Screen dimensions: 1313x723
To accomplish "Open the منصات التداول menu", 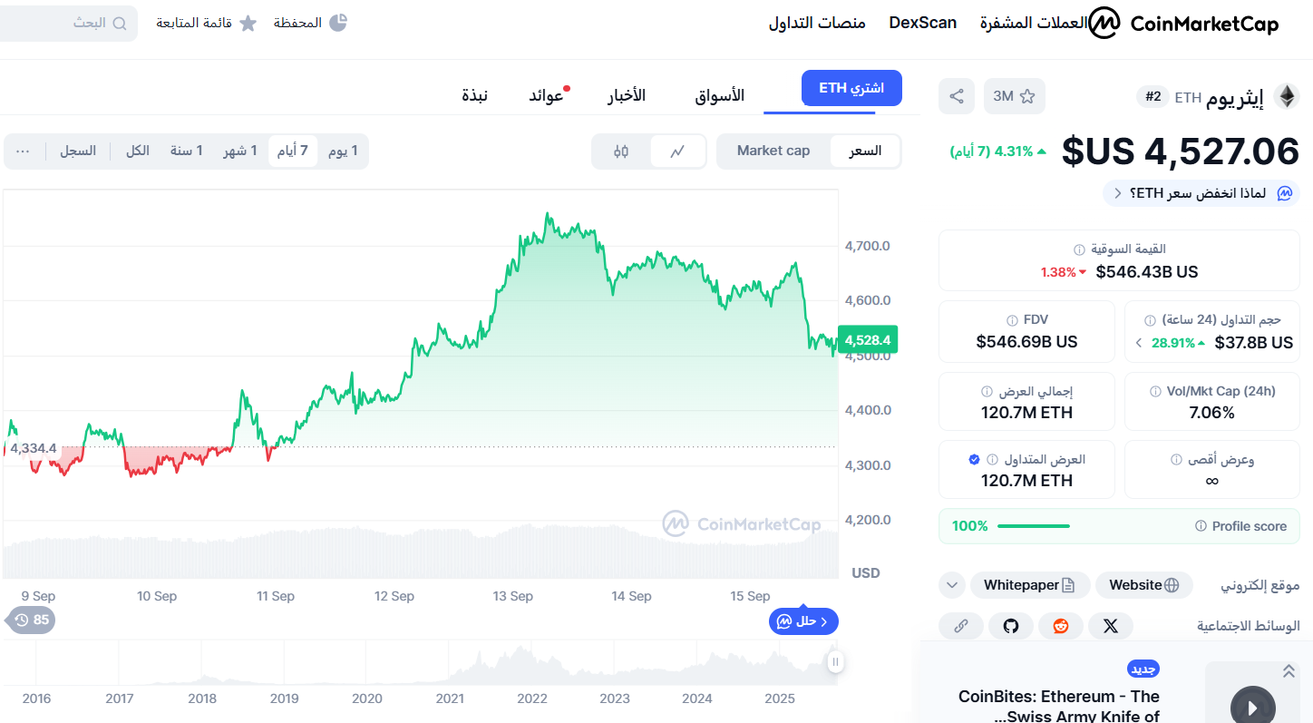I will (817, 23).
